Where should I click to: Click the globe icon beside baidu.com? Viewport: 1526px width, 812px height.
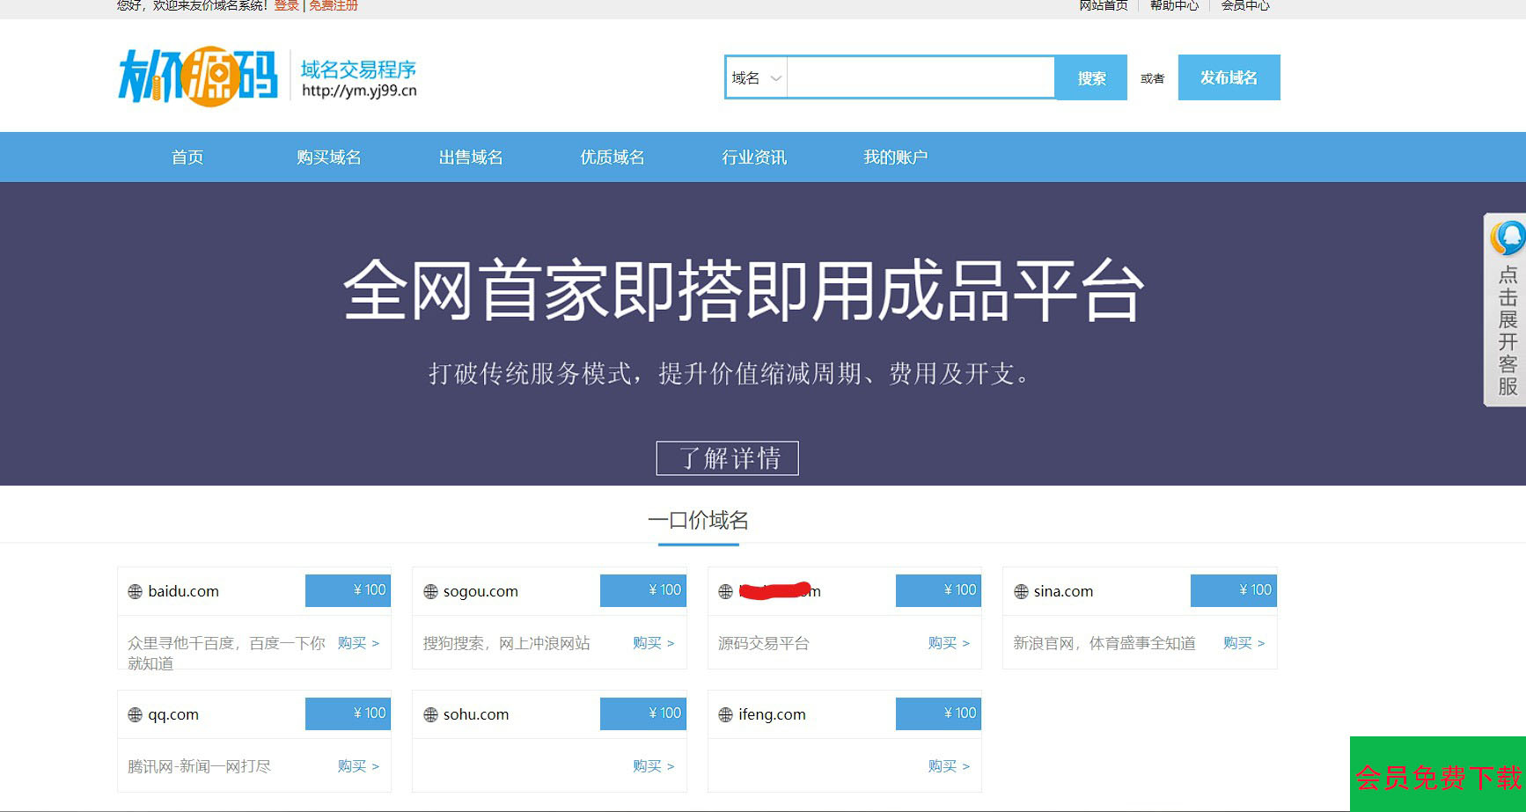[x=135, y=592]
